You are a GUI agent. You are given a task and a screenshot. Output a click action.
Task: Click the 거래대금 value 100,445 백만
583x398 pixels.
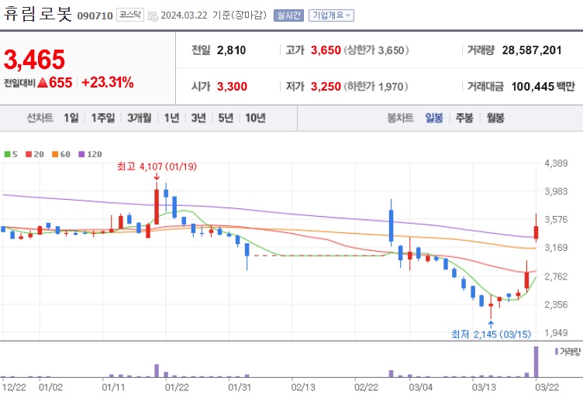coord(543,87)
